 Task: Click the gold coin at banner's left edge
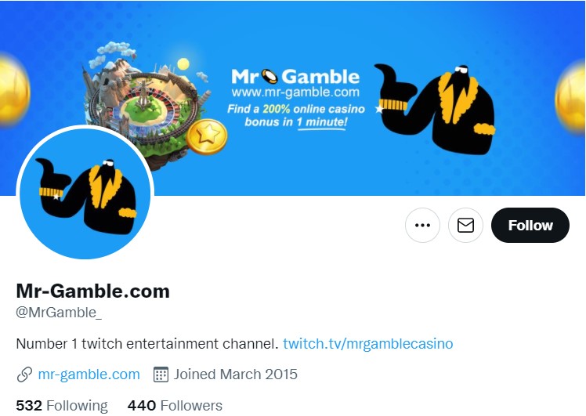coord(14,91)
